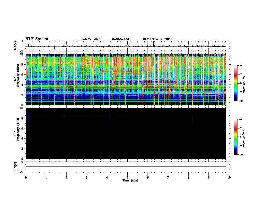The height and width of the screenshot is (199, 258).
Task: Click the ch.2 color bar "log(PSD)" units label
Action: coord(244,139)
